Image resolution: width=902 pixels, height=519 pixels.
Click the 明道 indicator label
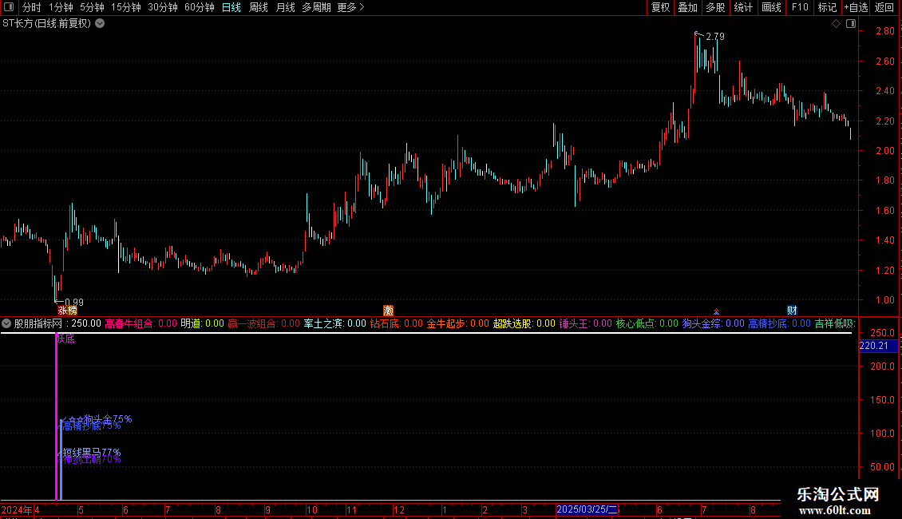click(191, 324)
